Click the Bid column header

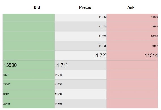click(37, 7)
